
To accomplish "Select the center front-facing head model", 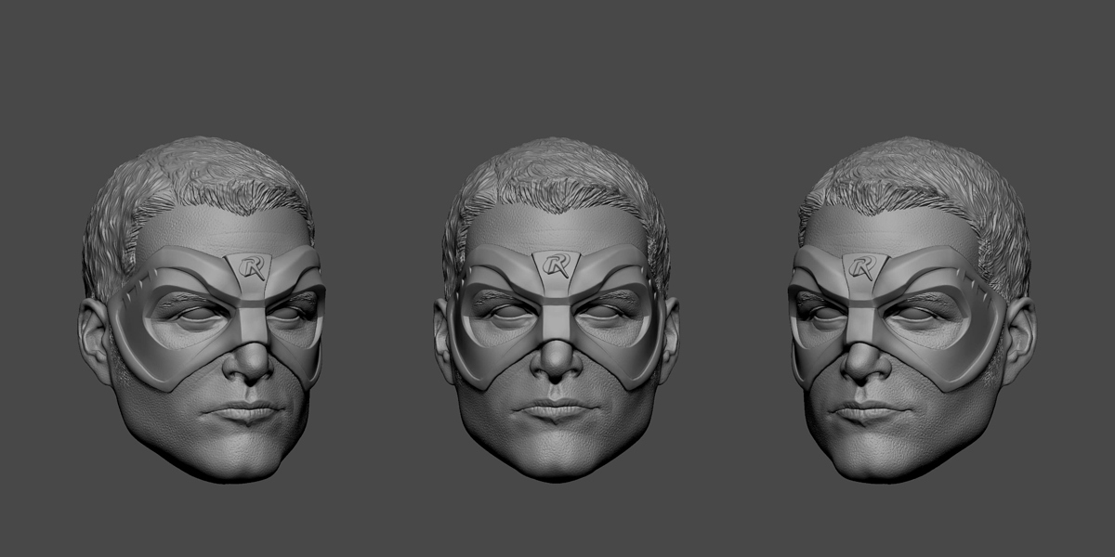I will click(556, 309).
